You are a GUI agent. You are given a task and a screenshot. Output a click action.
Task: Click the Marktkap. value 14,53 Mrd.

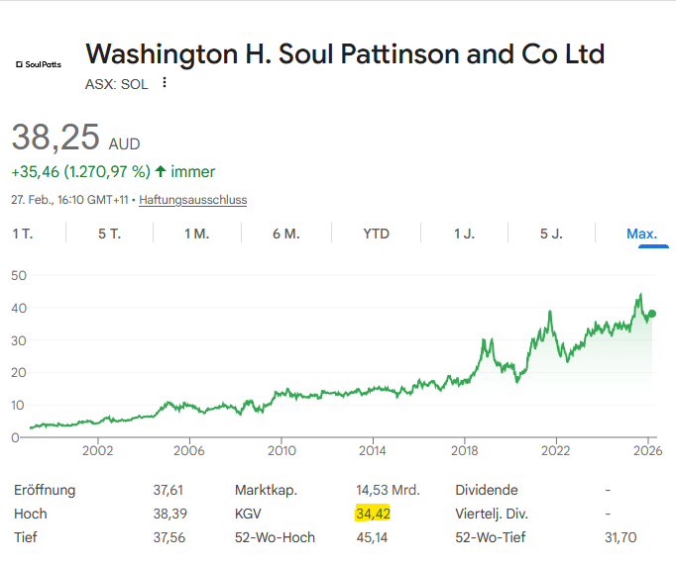coord(388,490)
